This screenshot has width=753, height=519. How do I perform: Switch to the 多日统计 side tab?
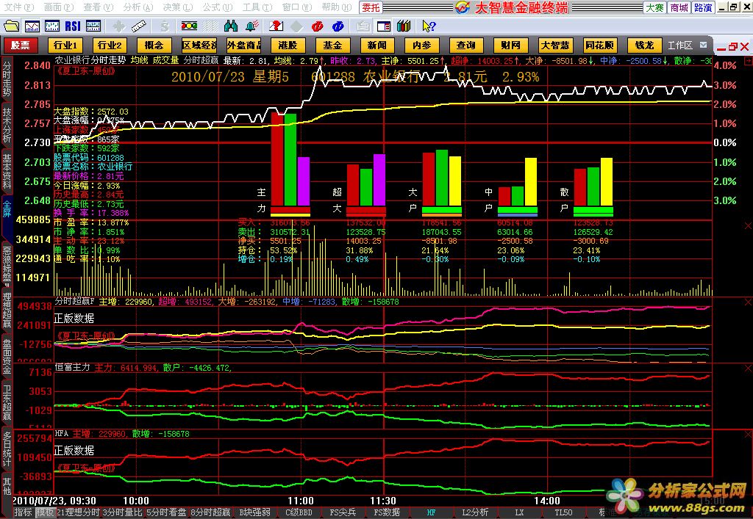pyautogui.click(x=7, y=449)
